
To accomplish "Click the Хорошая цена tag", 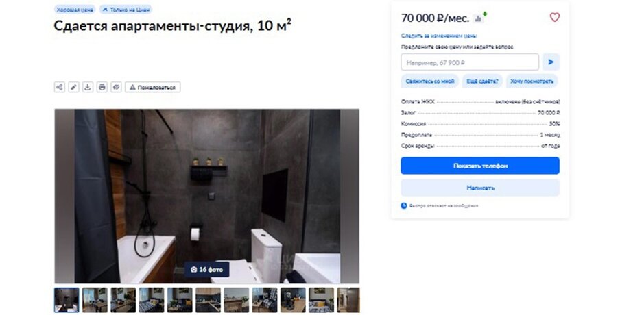I will coord(75,9).
